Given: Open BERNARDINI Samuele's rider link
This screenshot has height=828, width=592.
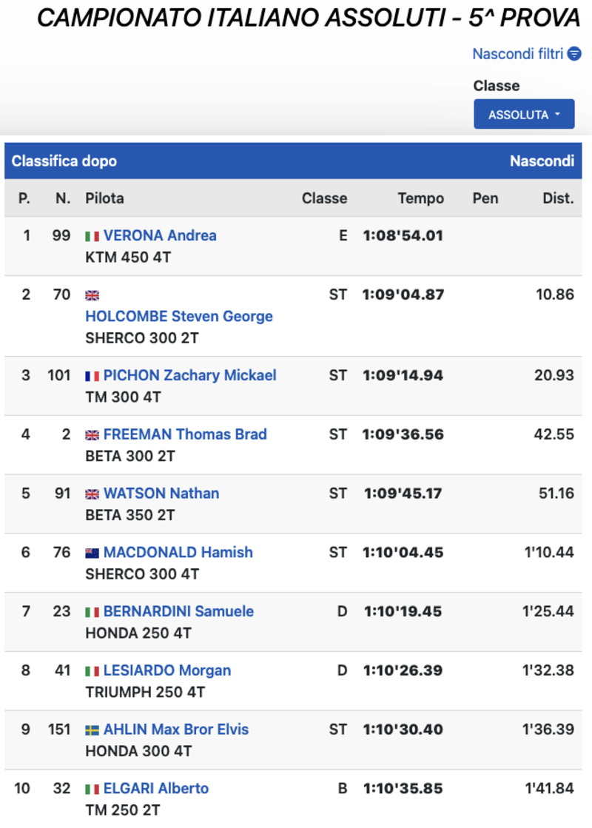Looking at the screenshot, I should [178, 612].
